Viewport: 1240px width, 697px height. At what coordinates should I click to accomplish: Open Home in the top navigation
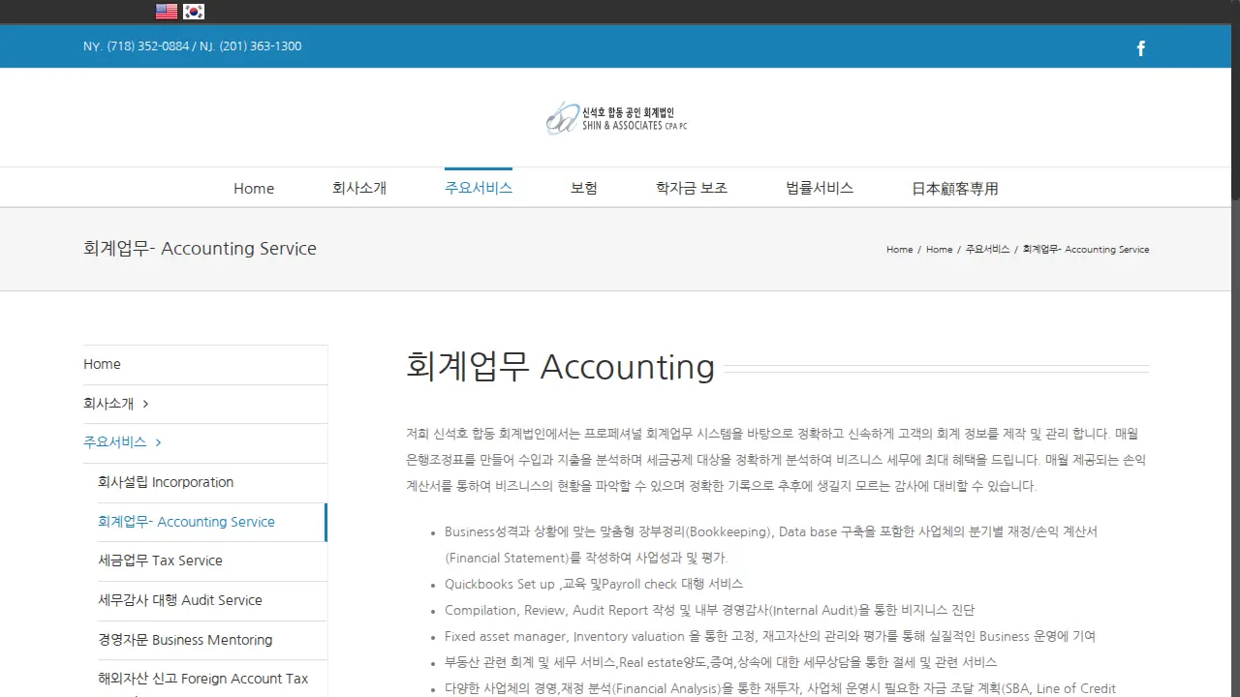click(254, 189)
